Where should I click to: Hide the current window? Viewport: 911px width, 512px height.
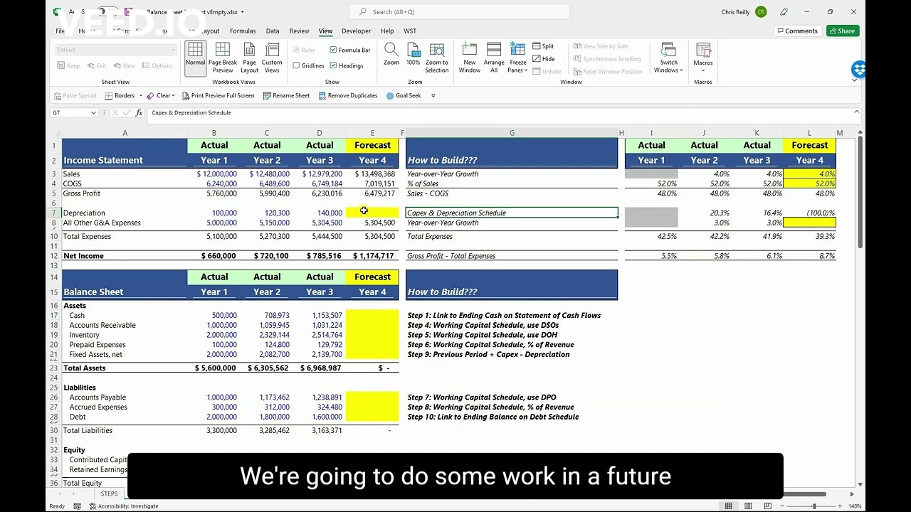coord(543,59)
